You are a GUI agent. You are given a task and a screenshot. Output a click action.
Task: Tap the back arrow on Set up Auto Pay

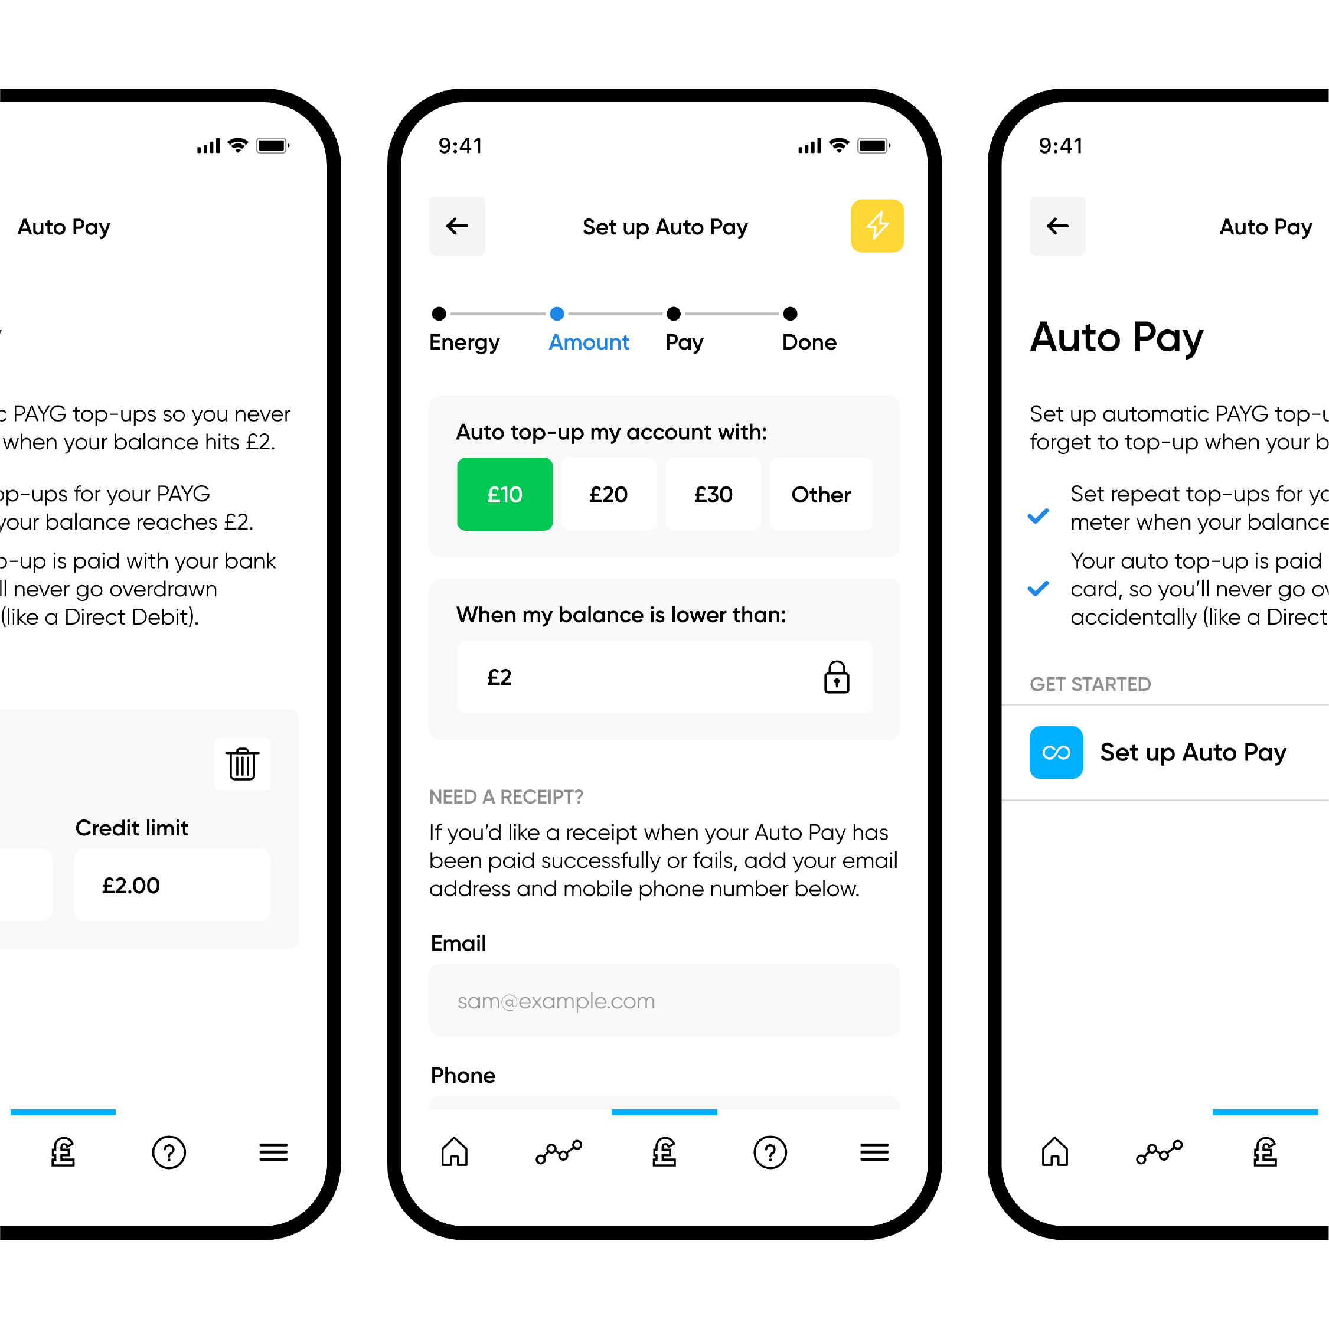459,226
